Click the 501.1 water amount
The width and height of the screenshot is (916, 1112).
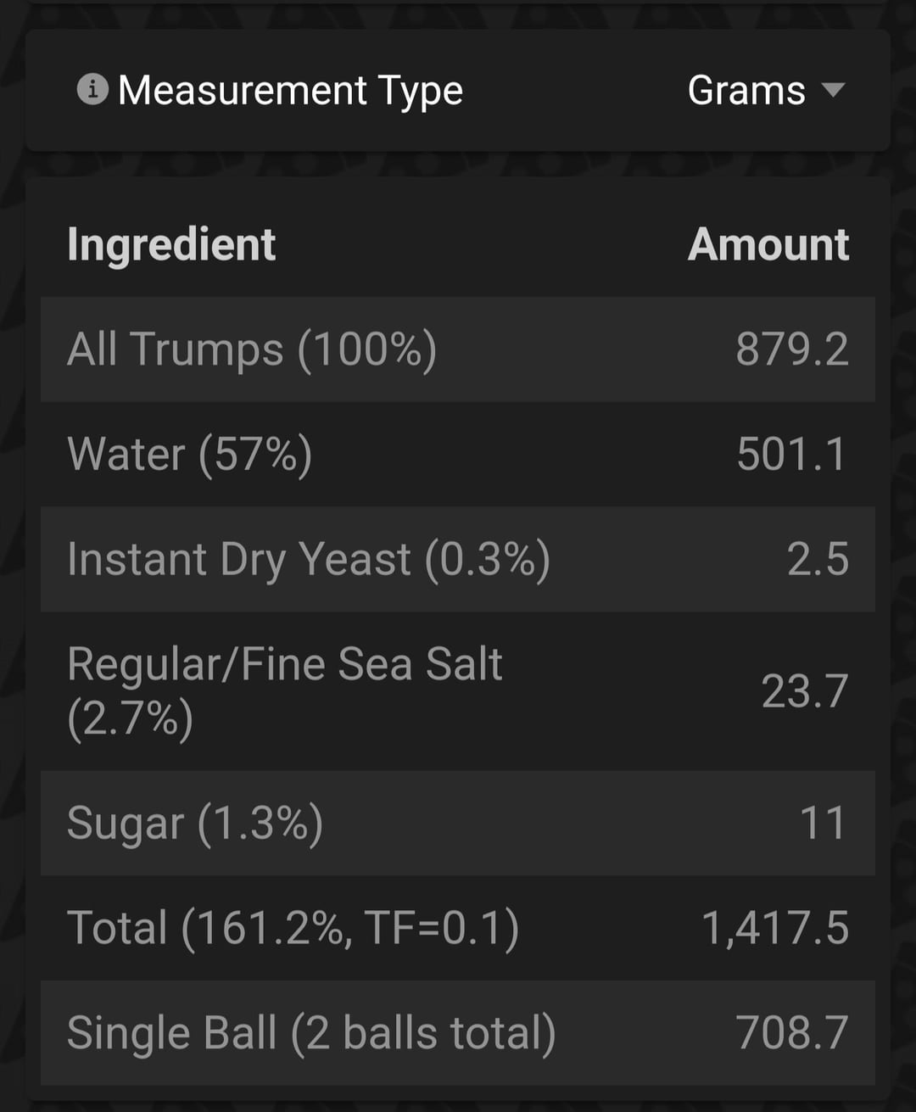(792, 454)
